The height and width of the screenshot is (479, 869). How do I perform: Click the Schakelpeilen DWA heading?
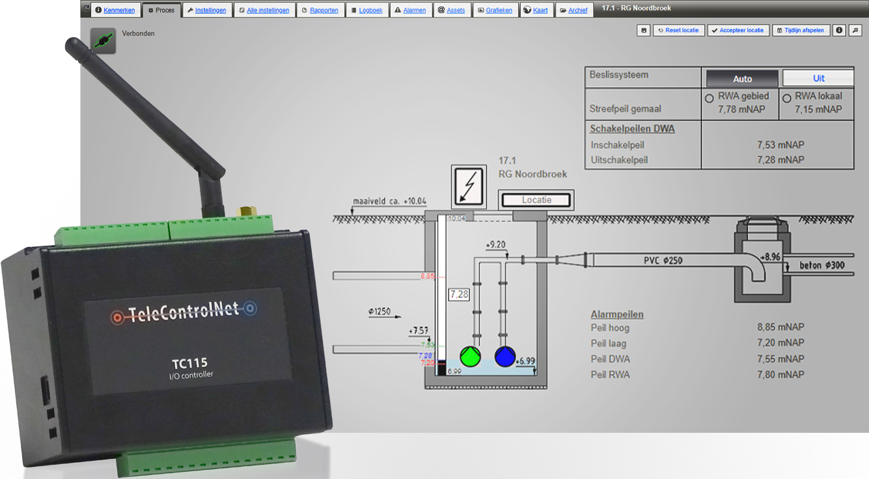632,129
